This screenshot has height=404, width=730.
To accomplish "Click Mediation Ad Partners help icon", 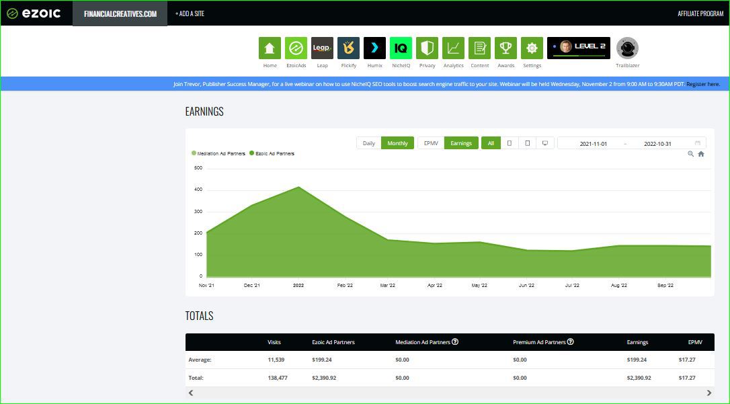I will [455, 341].
